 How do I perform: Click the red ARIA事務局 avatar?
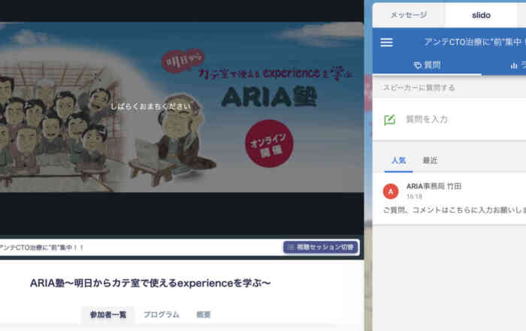[391, 191]
